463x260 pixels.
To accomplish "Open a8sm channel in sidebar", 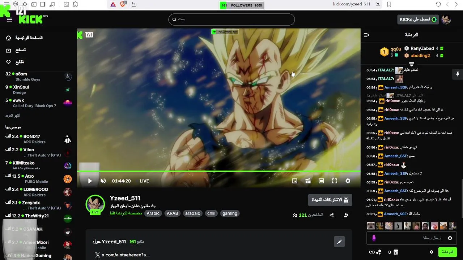I will pyautogui.click(x=38, y=77).
